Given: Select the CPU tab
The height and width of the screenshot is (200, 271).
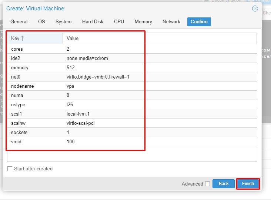Looking at the screenshot, I should pos(119,22).
